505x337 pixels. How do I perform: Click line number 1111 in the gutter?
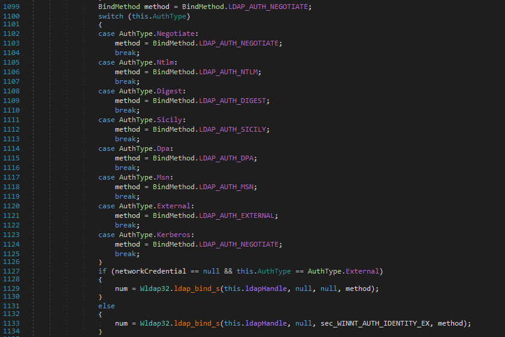(11, 120)
